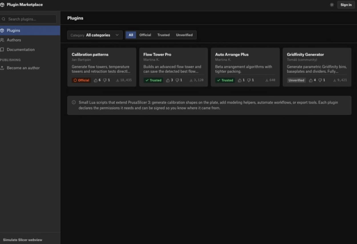Click the Unverified badge on Gridfinity Generator
The width and height of the screenshot is (357, 244).
pos(296,80)
